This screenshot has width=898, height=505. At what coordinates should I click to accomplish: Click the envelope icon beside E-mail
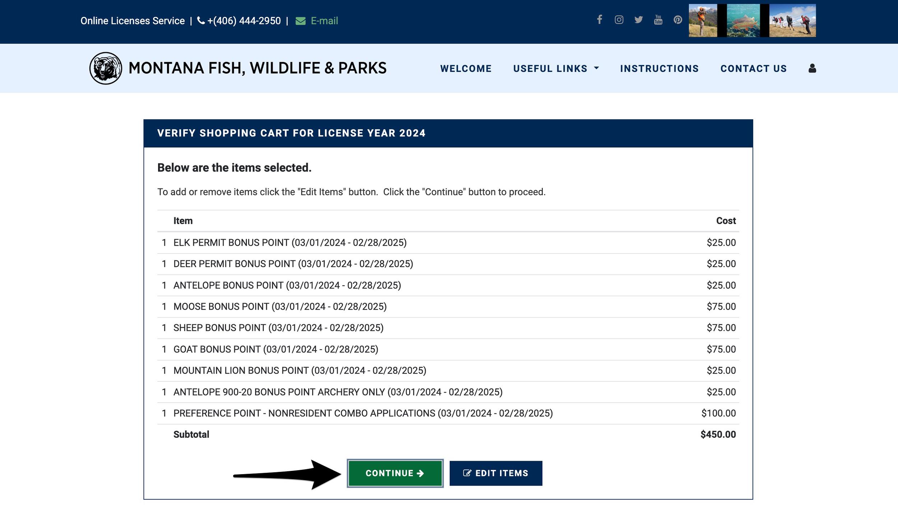300,20
